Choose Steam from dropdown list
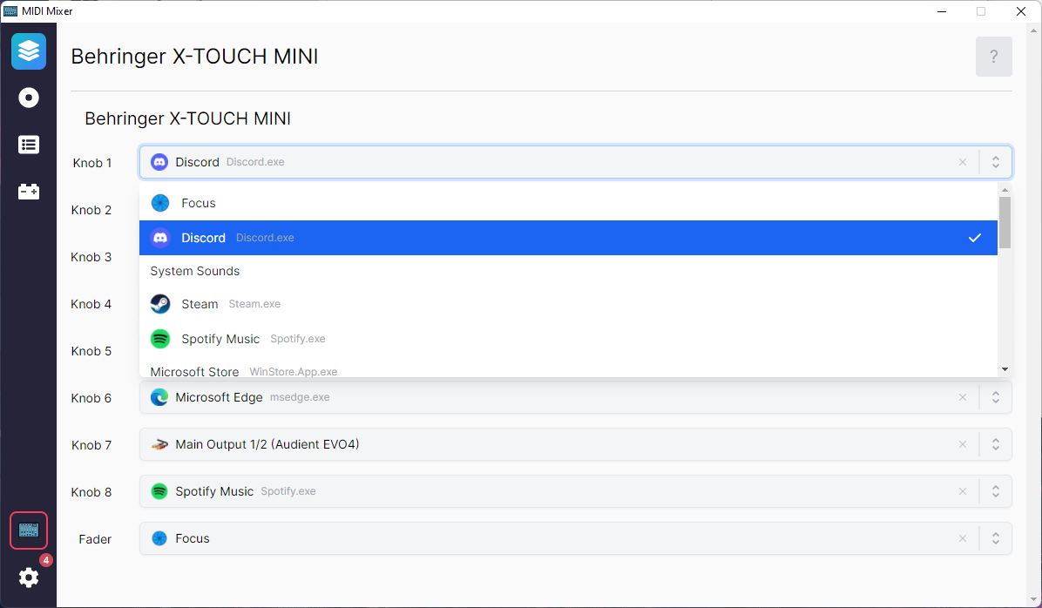 click(x=568, y=304)
